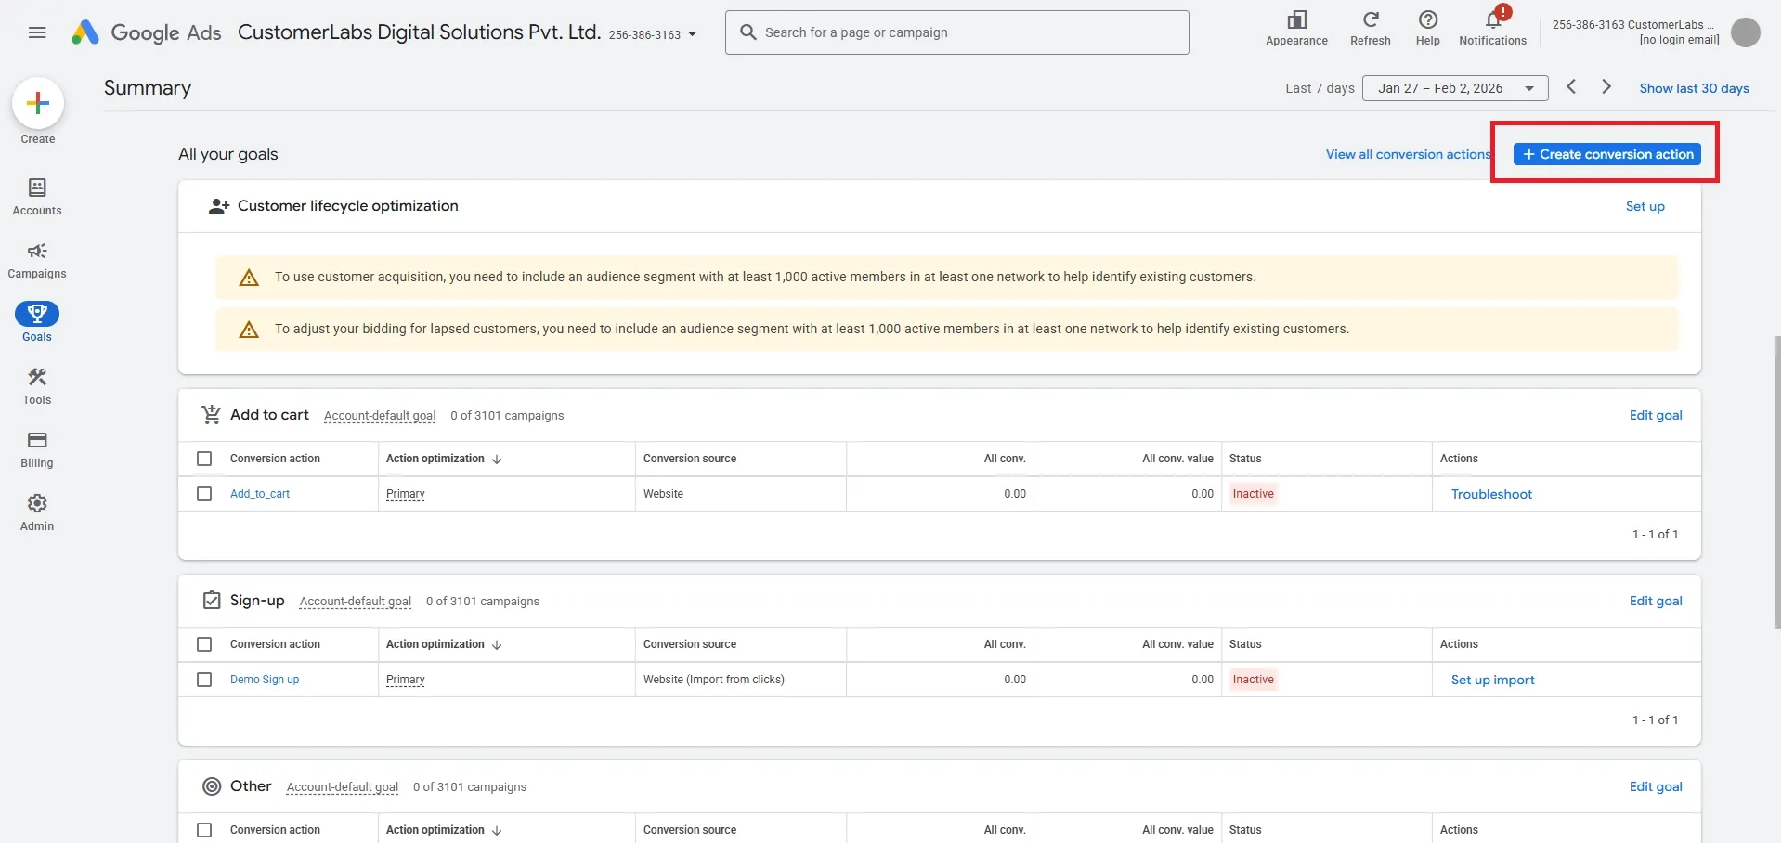1781x843 pixels.
Task: Open Primary setting for Add_to_cart
Action: [x=406, y=494]
